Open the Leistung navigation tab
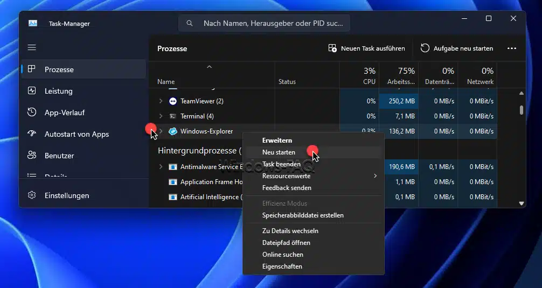Viewport: 542px width, 288px height. click(84, 91)
